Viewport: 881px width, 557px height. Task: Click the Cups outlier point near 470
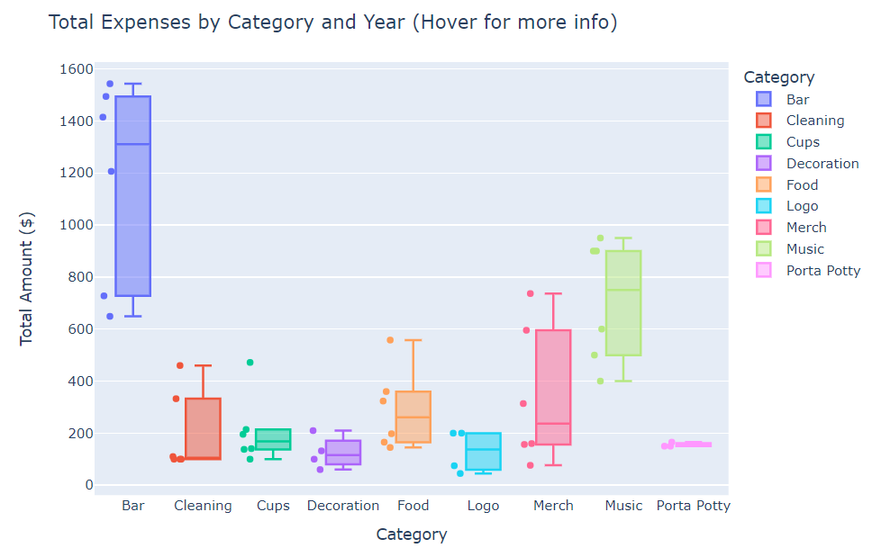click(x=250, y=363)
